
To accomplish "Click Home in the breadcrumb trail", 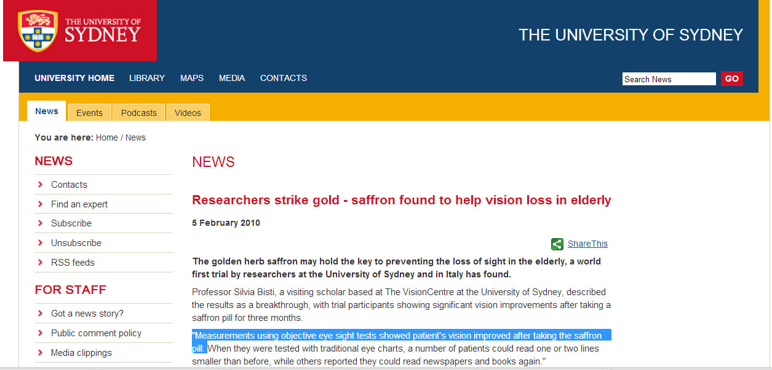I will (106, 137).
